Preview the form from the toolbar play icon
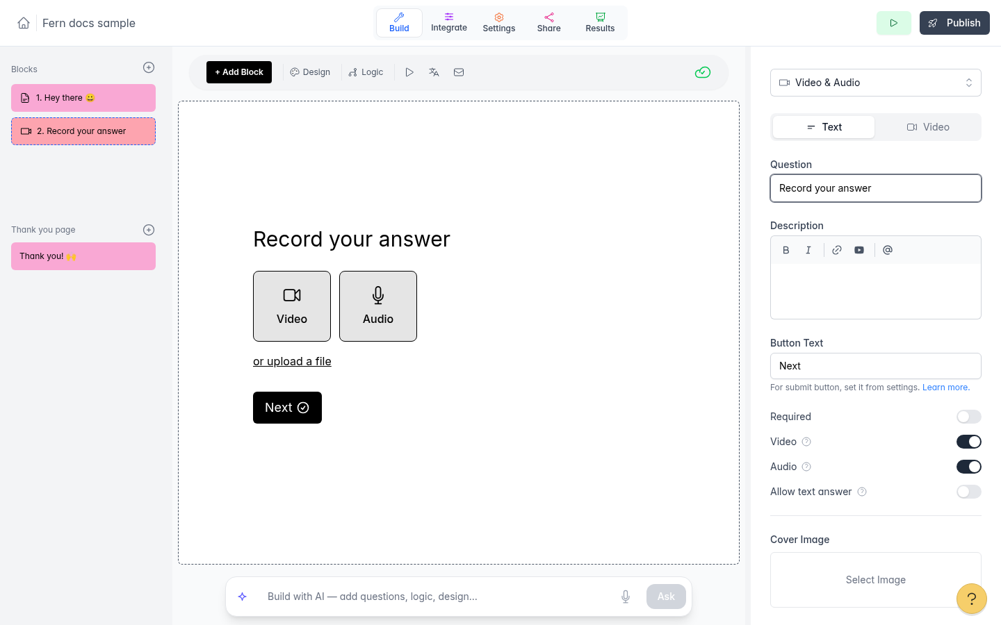The height and width of the screenshot is (625, 1001). pos(409,72)
